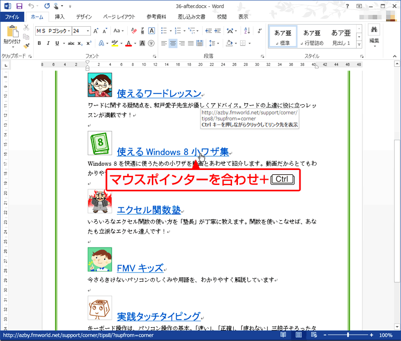The image size is (401, 341).
Task: Click the Redo/Repeat icon
Action: pyautogui.click(x=47, y=6)
